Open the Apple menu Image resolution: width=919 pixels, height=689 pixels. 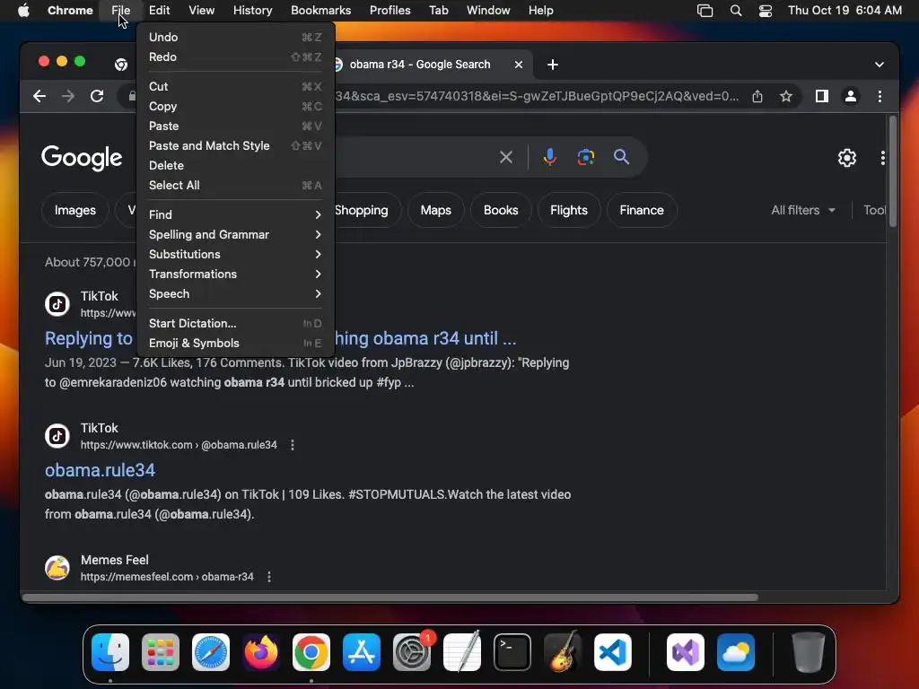(23, 10)
